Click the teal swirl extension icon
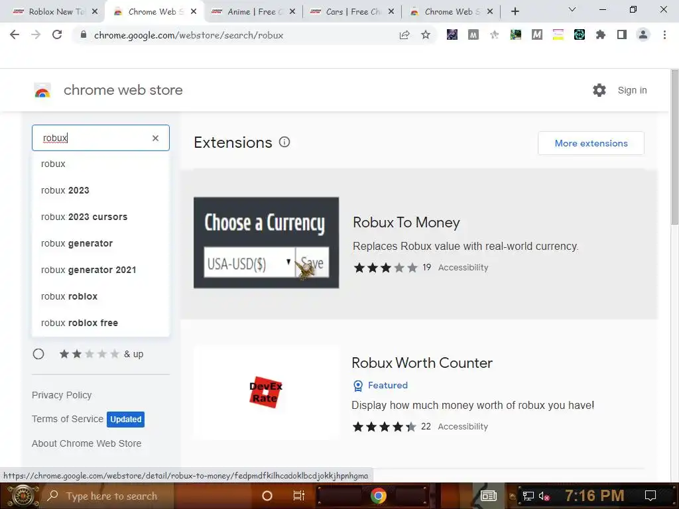The height and width of the screenshot is (509, 679). [x=580, y=34]
